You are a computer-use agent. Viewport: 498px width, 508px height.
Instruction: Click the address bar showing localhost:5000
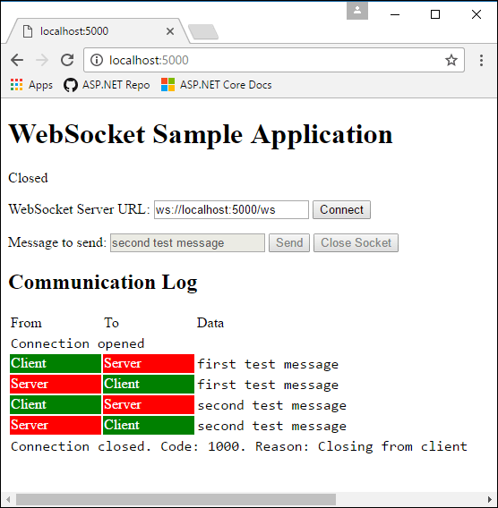pyautogui.click(x=274, y=60)
